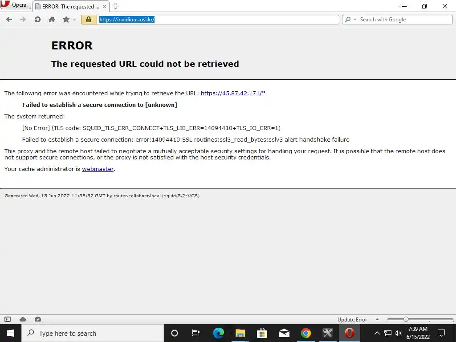Expand the bookmark star dropdown arrow

point(75,20)
